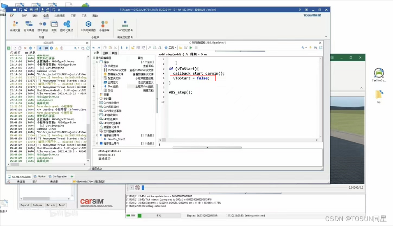Toggle speech-bubble message filter in log toolbar
393x226 pixels.
46,48
